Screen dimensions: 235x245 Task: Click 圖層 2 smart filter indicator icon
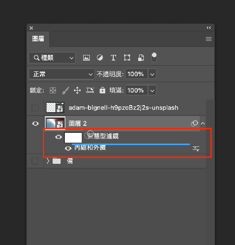pos(194,123)
